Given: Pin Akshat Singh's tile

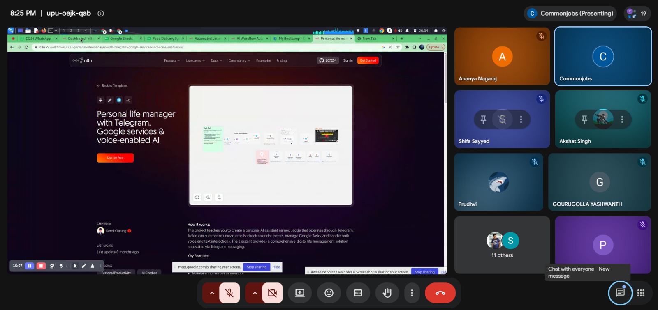Looking at the screenshot, I should coord(584,119).
